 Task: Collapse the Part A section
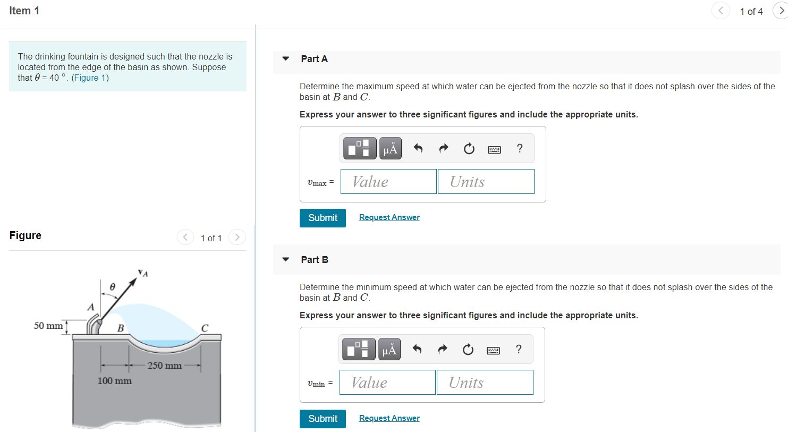[286, 58]
